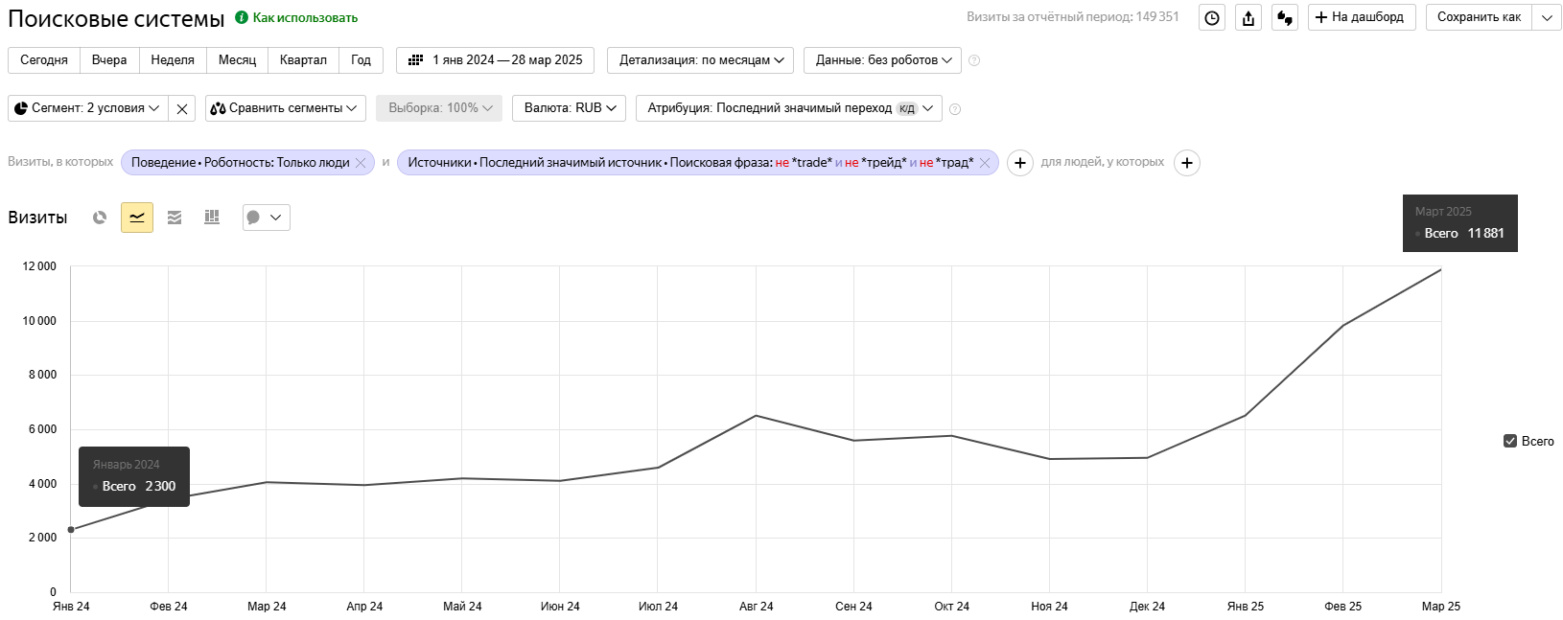Remove the segment with X button
1563x620 pixels.
point(182,108)
